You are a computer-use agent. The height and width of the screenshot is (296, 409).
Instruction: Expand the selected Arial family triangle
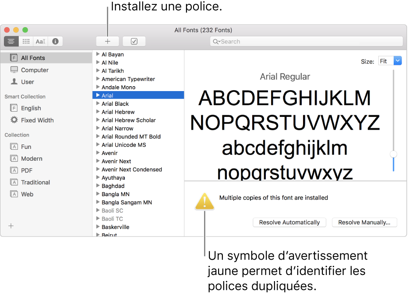(98, 95)
